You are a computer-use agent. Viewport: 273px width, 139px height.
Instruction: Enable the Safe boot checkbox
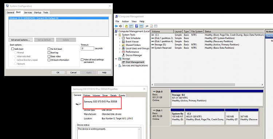12,49
